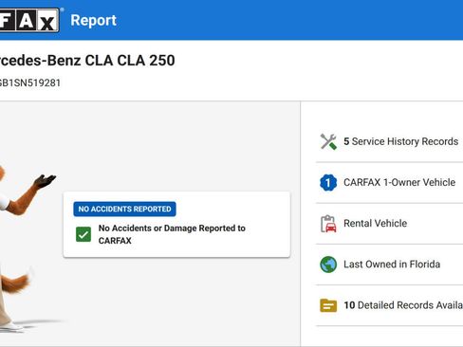
Task: Click the NO ACCIDENTS REPORTED badge
Action: pyautogui.click(x=124, y=209)
